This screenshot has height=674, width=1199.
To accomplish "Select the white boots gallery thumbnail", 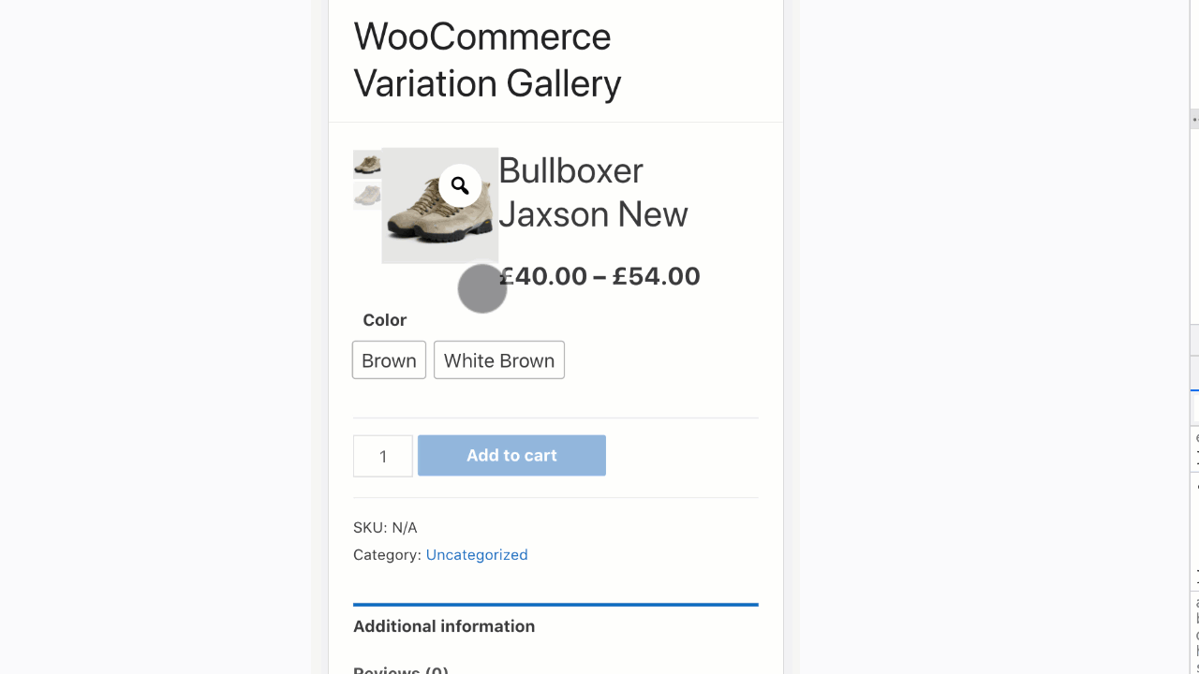I will pyautogui.click(x=365, y=197).
